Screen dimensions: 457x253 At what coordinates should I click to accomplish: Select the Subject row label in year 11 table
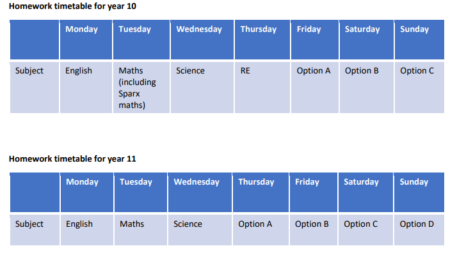(x=35, y=230)
